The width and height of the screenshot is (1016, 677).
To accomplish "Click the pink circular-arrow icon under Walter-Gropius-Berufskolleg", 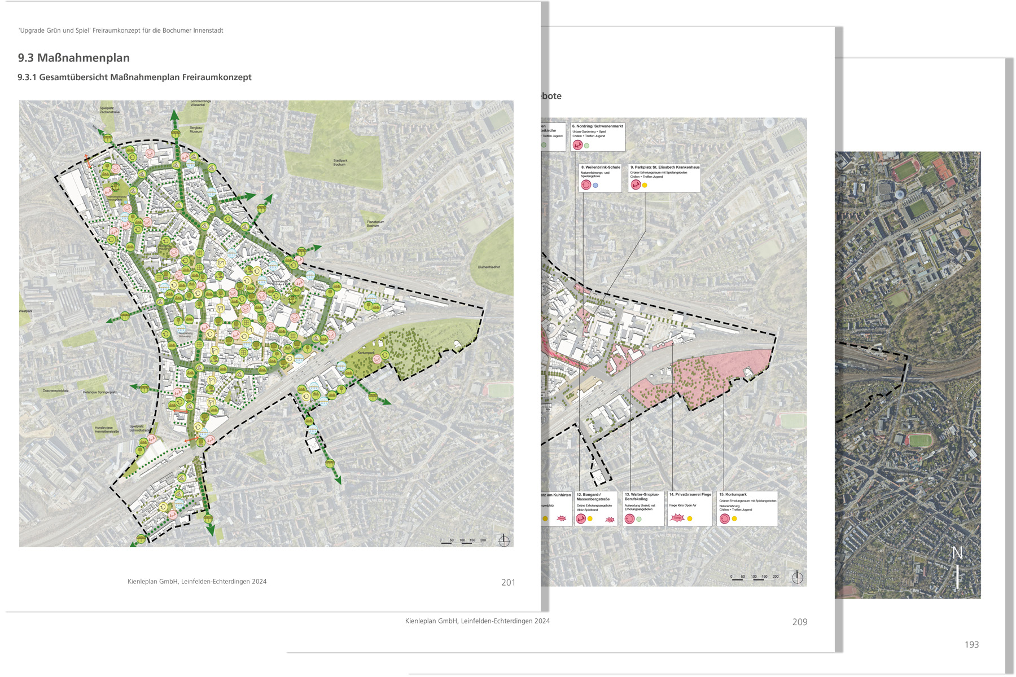I will (x=629, y=518).
